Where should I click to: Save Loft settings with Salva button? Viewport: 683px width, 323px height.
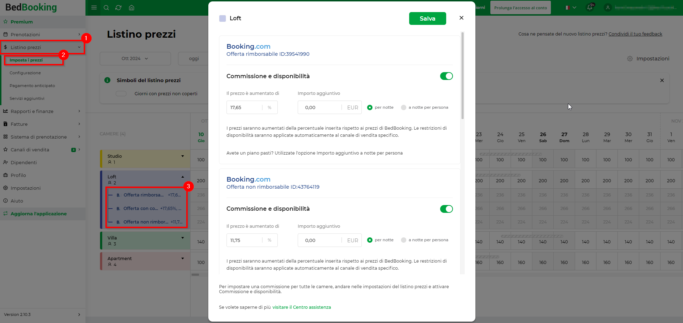pos(427,18)
